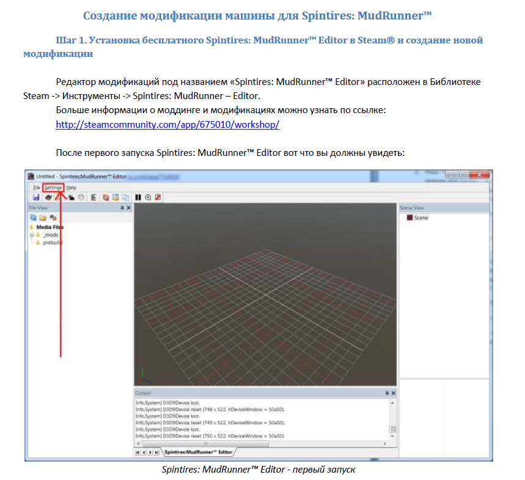Screen dimensions: 525x480
Task: Click the Output horizontal scrollbar right arrow
Action: click(384, 443)
